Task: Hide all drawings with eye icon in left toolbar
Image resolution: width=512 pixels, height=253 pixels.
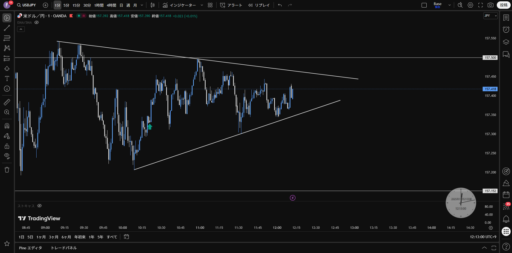Action: [x=7, y=156]
